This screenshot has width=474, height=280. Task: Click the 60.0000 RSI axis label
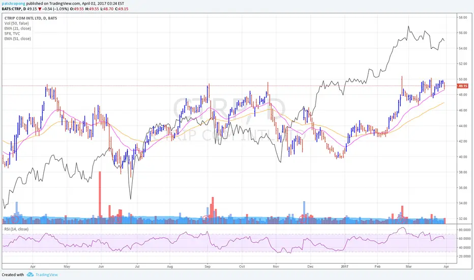(x=465, y=239)
